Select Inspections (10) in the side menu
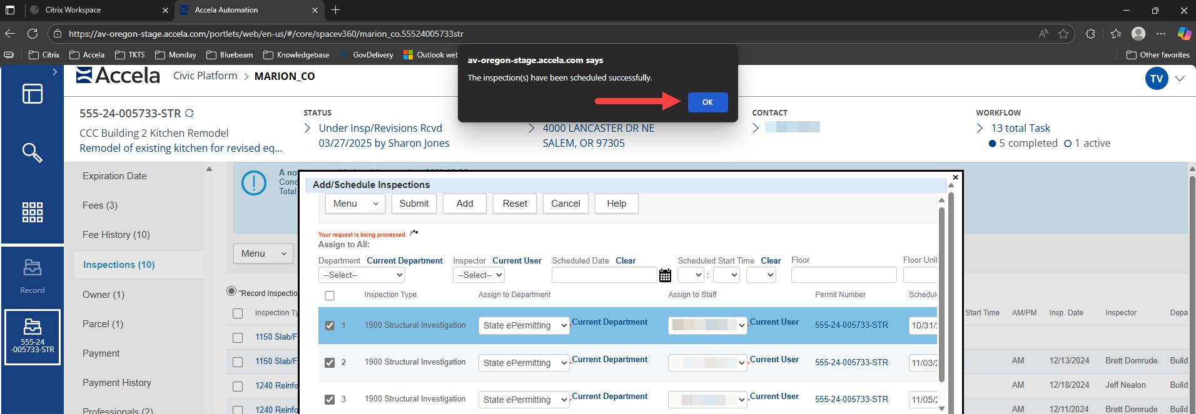Image resolution: width=1196 pixels, height=414 pixels. coord(119,265)
